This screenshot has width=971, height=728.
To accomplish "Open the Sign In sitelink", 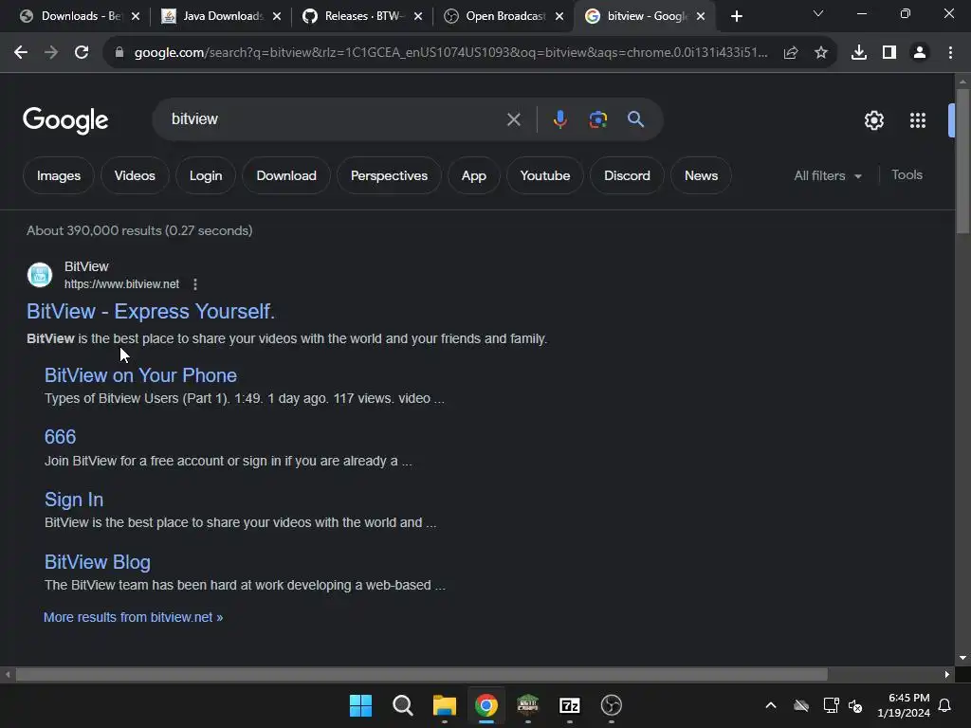I will coord(74,500).
